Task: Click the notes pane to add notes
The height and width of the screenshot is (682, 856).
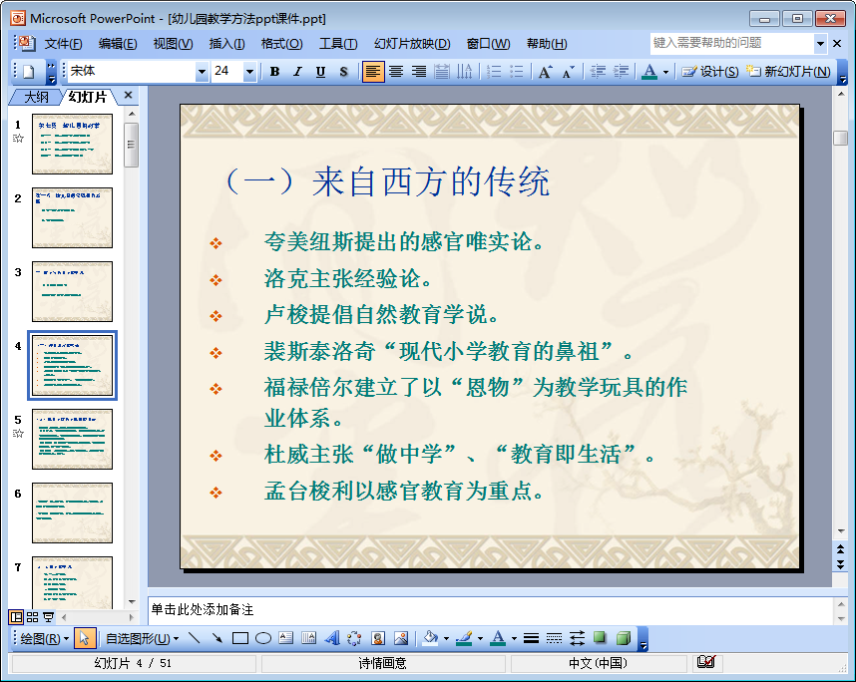Action: click(490, 609)
